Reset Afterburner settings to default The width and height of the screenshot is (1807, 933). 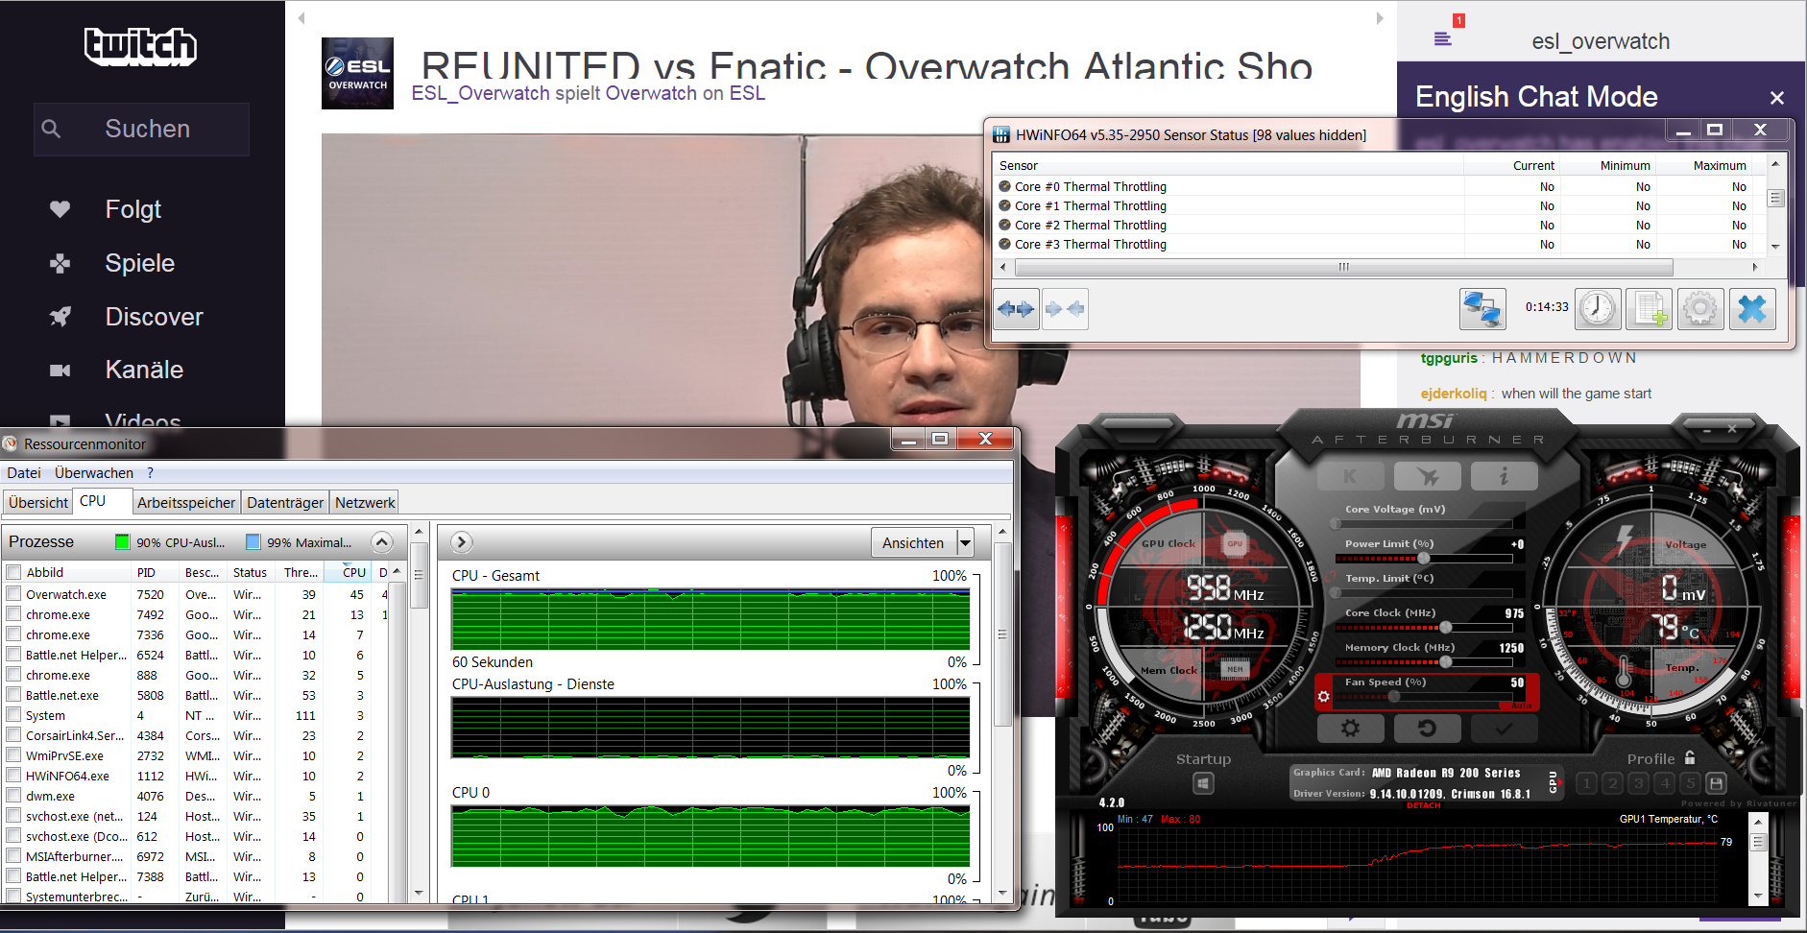(x=1428, y=729)
